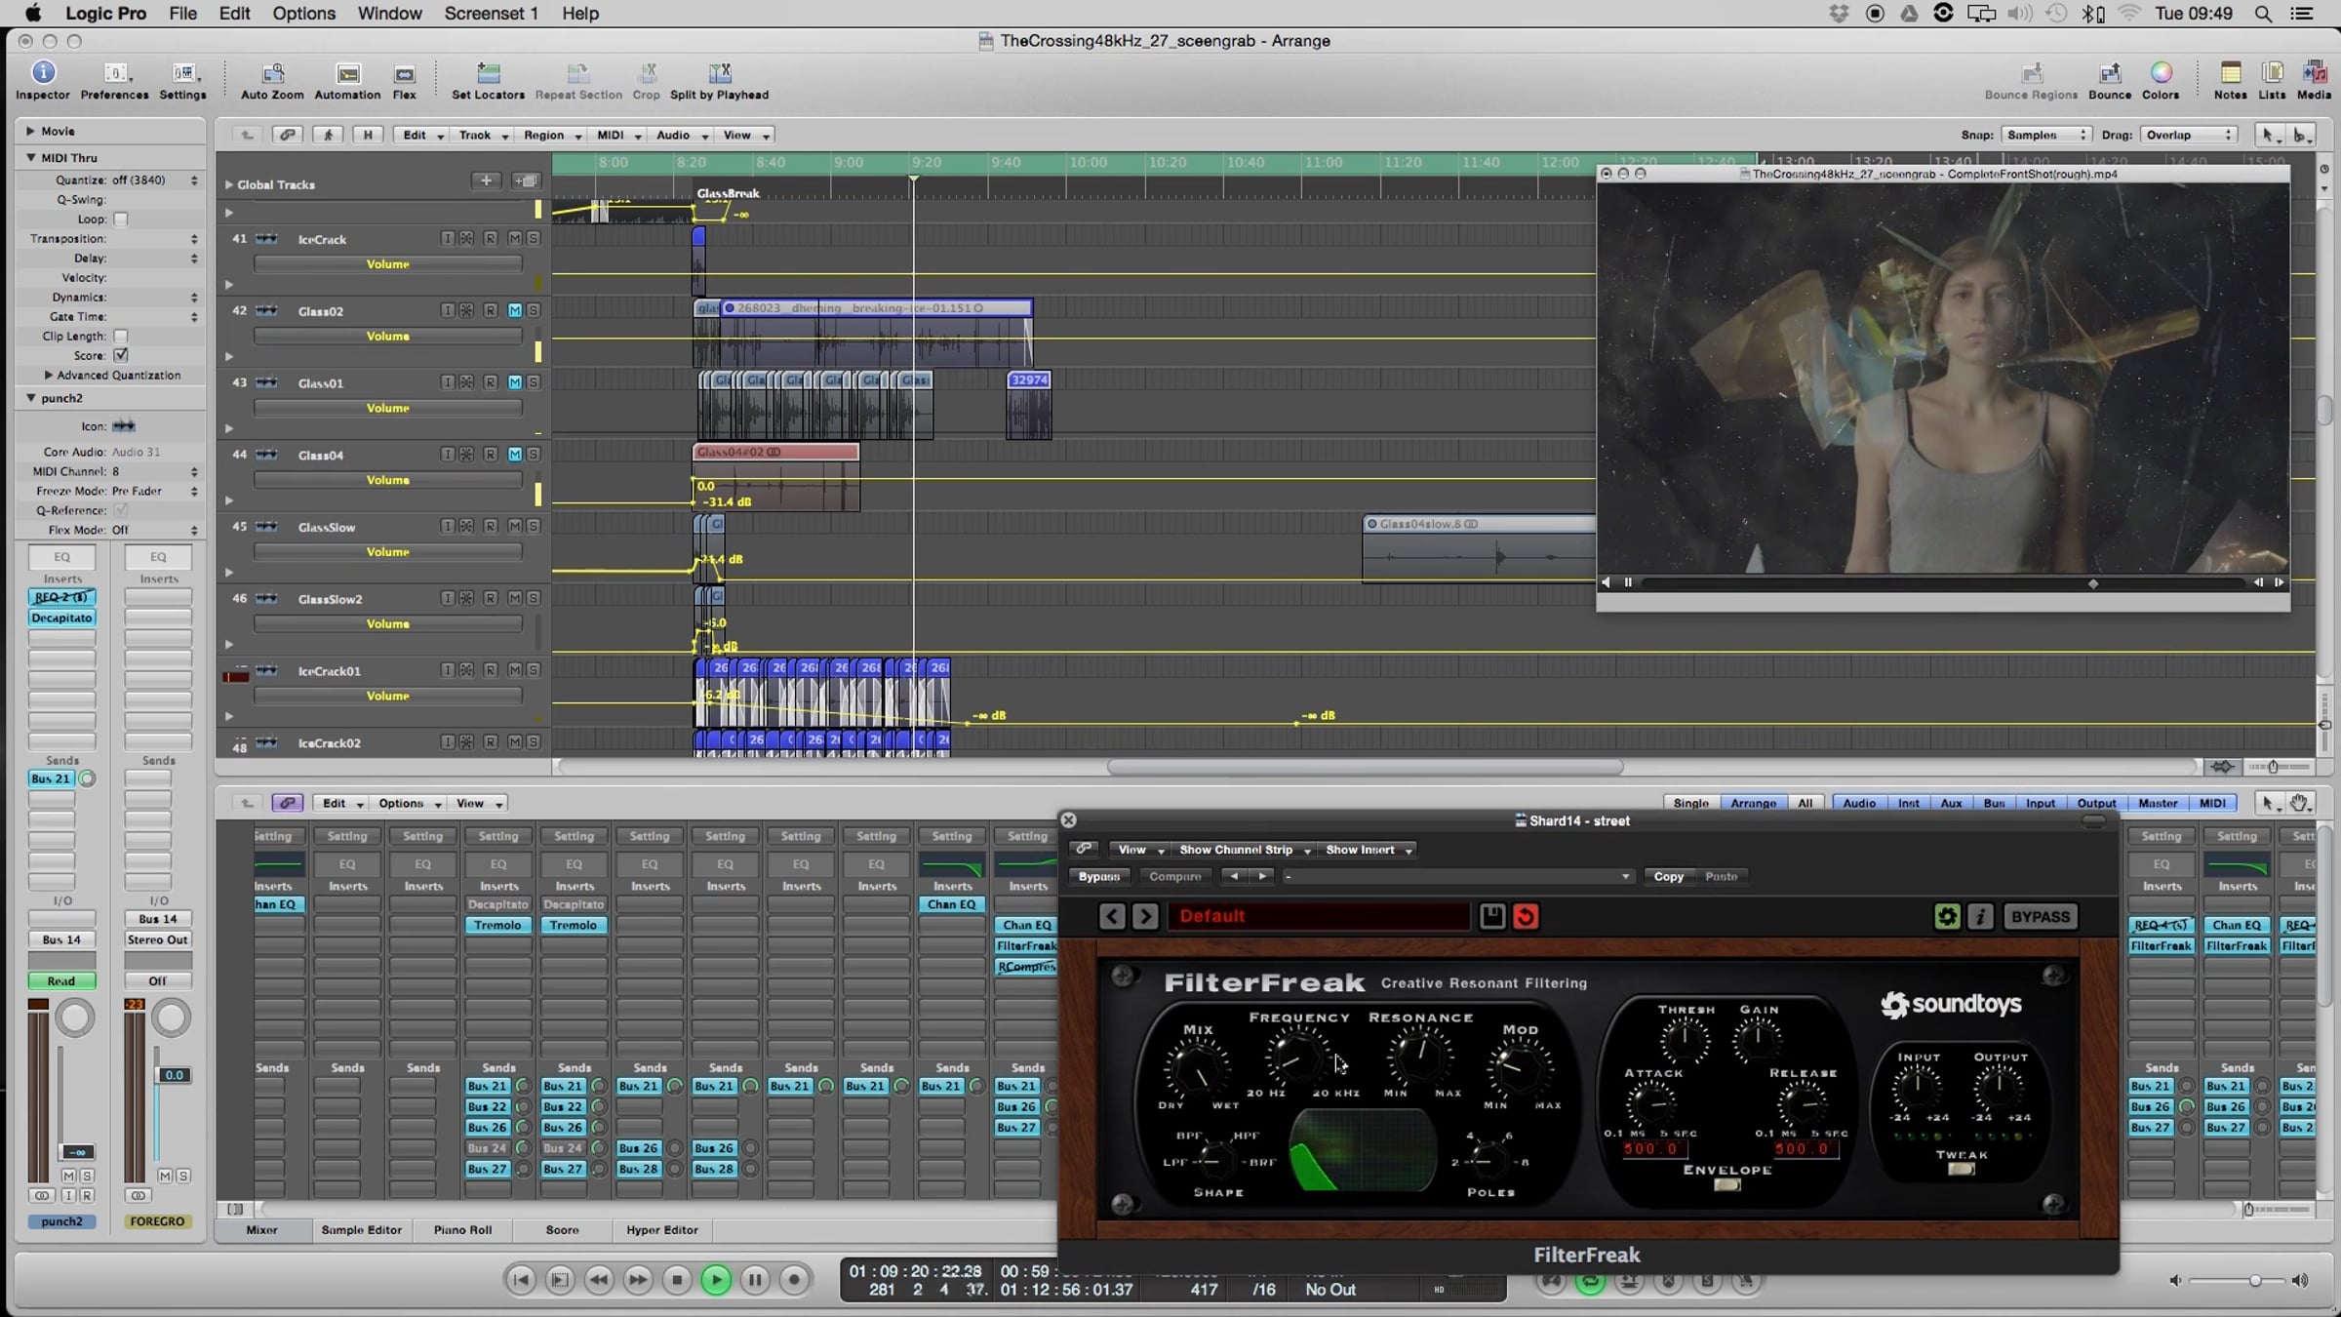Image resolution: width=2341 pixels, height=1317 pixels.
Task: Open FilterFreak settings gear icon
Action: pyautogui.click(x=1947, y=916)
